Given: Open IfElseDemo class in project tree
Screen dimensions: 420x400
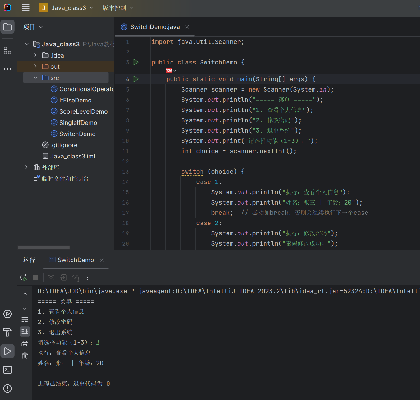Looking at the screenshot, I should [75, 100].
